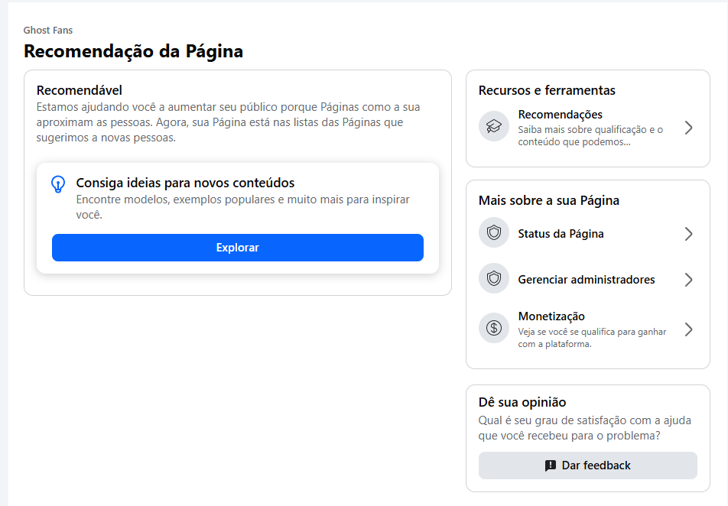Click the blue Explorar button
The image size is (728, 506).
pyautogui.click(x=237, y=248)
